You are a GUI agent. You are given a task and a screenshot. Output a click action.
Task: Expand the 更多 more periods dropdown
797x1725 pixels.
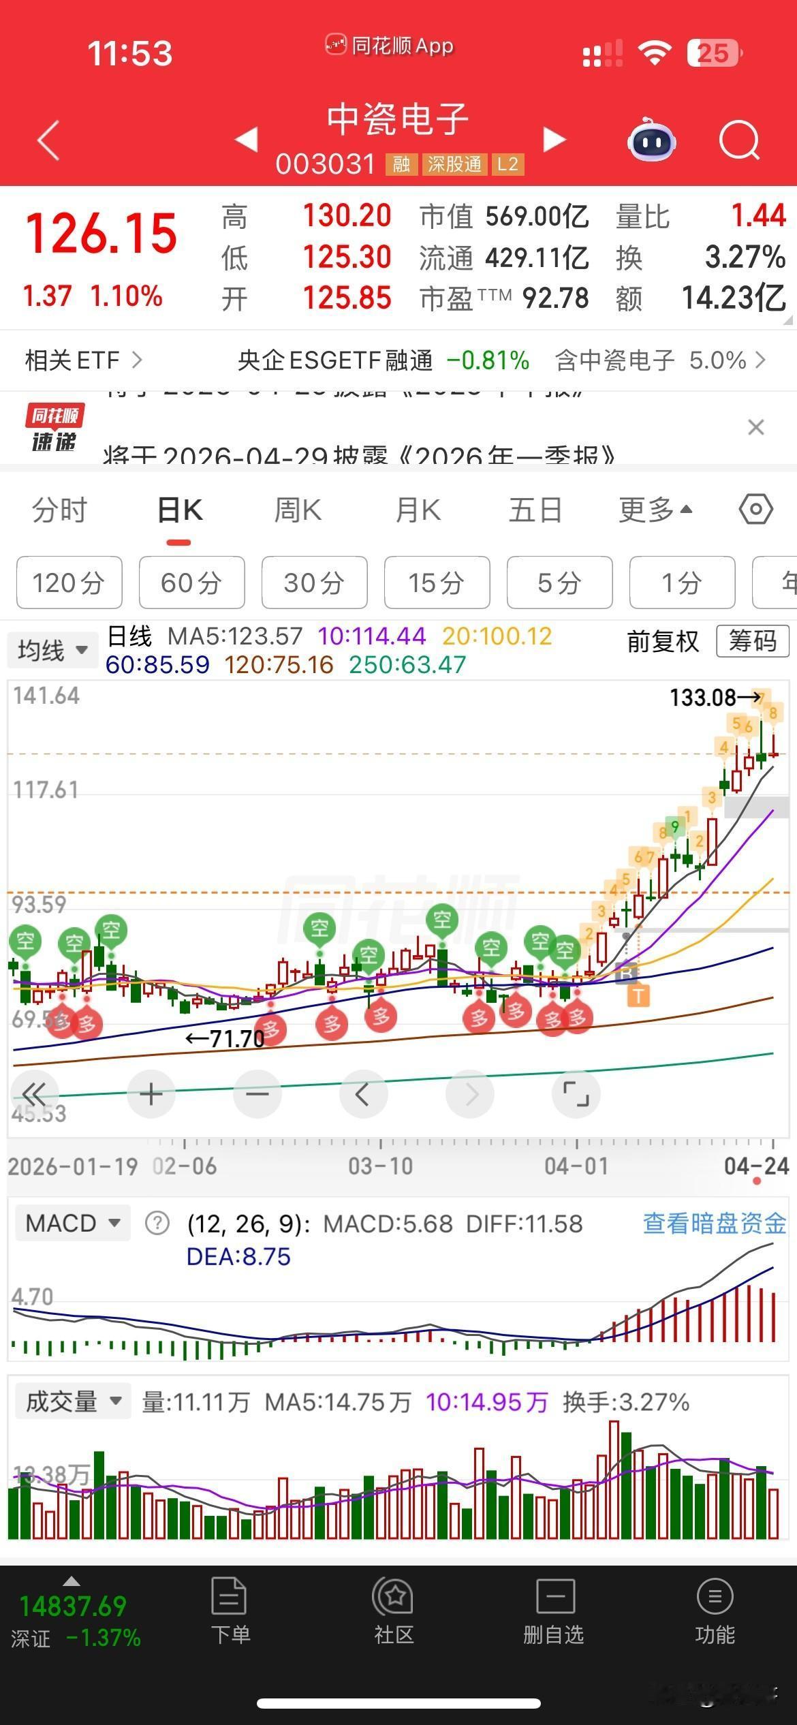pos(655,510)
